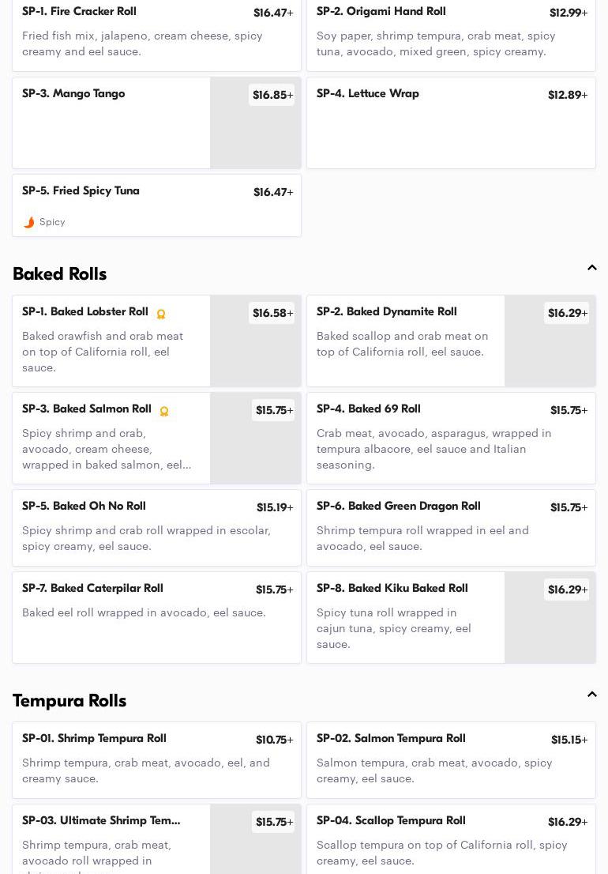This screenshot has width=608, height=874.
Task: Click the $12.99+ price for Origami Hand Roll
Action: coord(568,13)
